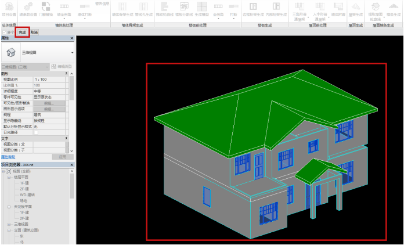Run 屋架生成 roof truss generation

(x=356, y=10)
